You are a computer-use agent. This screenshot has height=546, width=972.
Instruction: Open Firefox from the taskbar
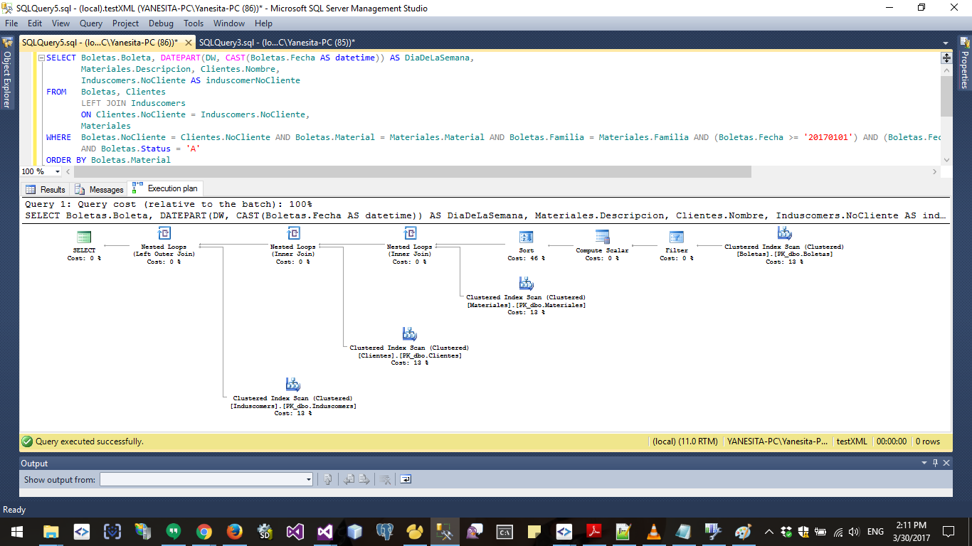tap(235, 531)
